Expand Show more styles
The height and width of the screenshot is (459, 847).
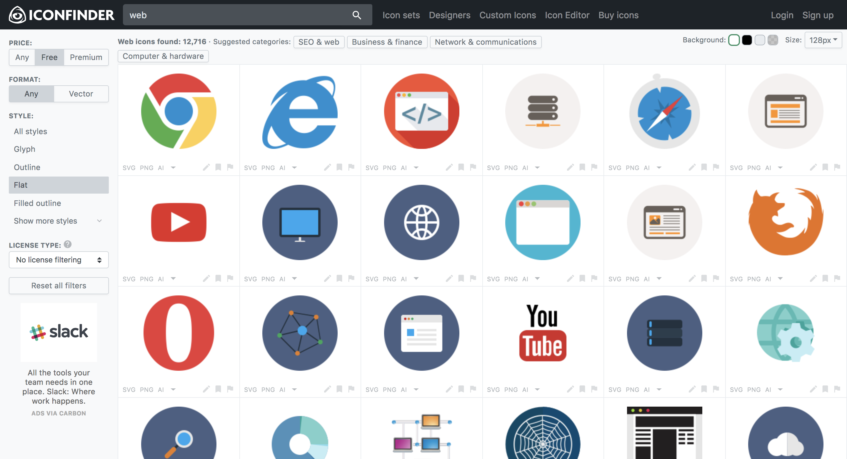[59, 221]
